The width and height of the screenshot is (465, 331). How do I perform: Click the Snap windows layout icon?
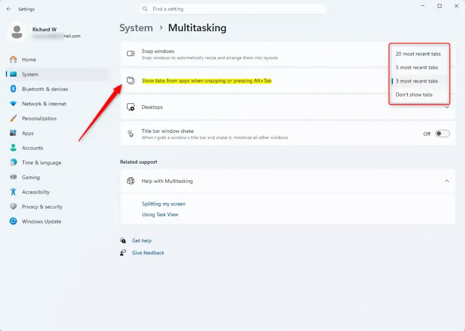(131, 54)
